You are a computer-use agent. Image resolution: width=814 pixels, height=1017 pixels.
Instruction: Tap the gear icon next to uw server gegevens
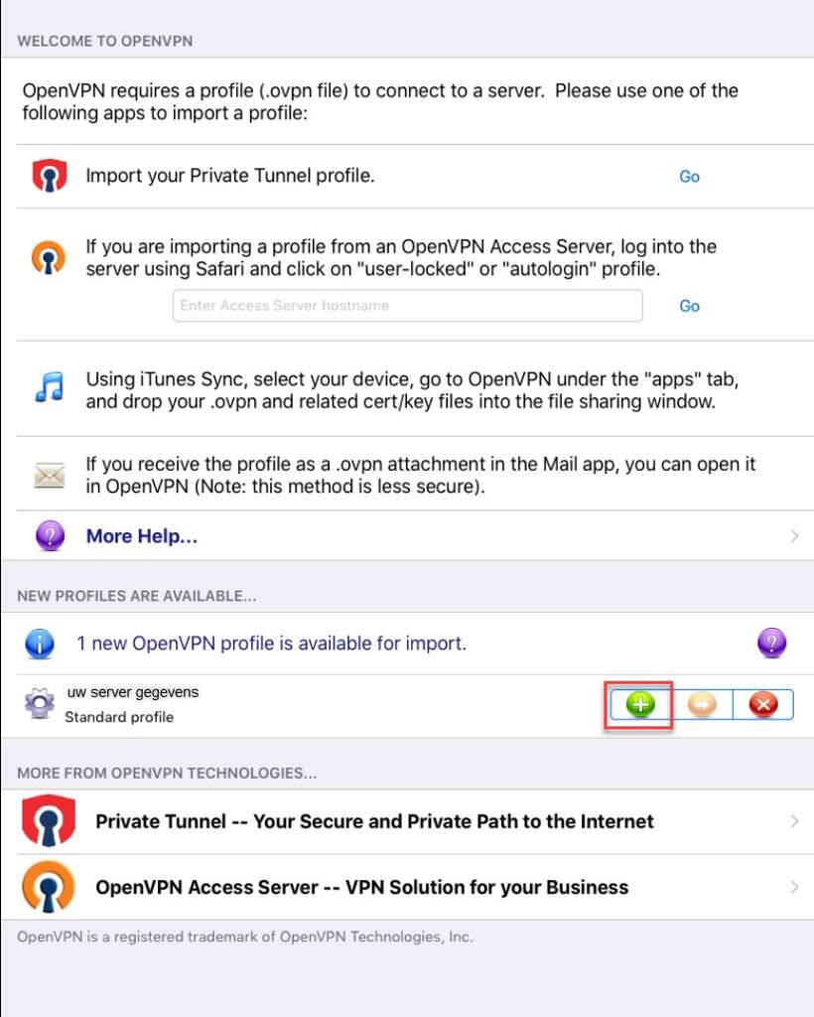(40, 703)
